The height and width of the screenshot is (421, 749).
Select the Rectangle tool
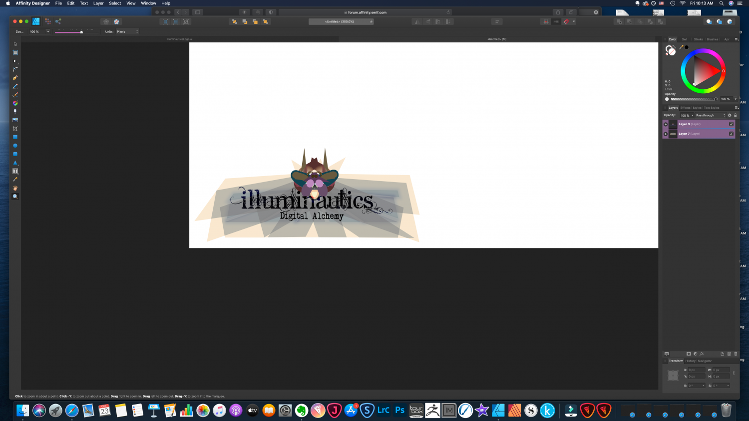point(15,137)
